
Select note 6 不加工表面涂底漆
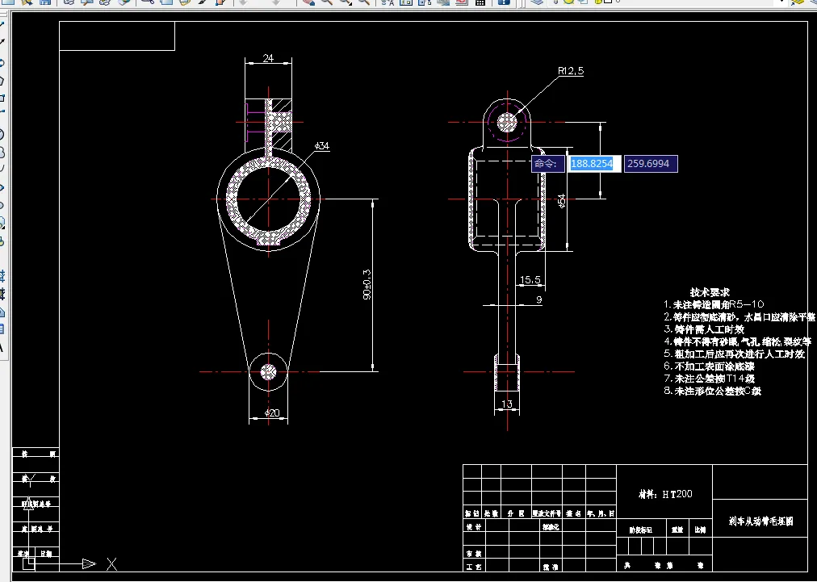coord(709,366)
